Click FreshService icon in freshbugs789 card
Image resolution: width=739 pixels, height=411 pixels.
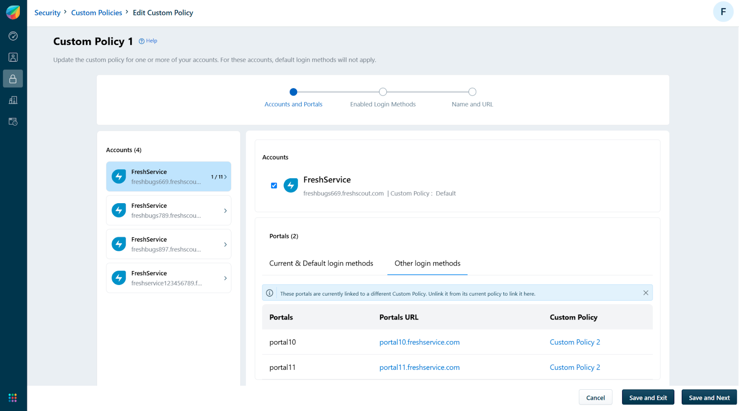(119, 210)
